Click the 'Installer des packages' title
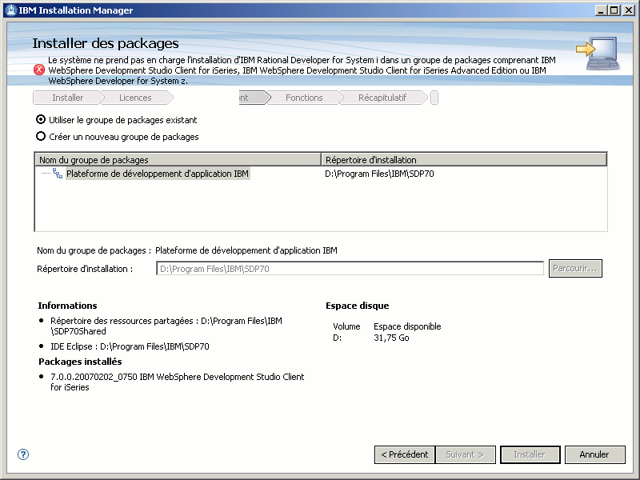This screenshot has height=480, width=640. point(106,43)
